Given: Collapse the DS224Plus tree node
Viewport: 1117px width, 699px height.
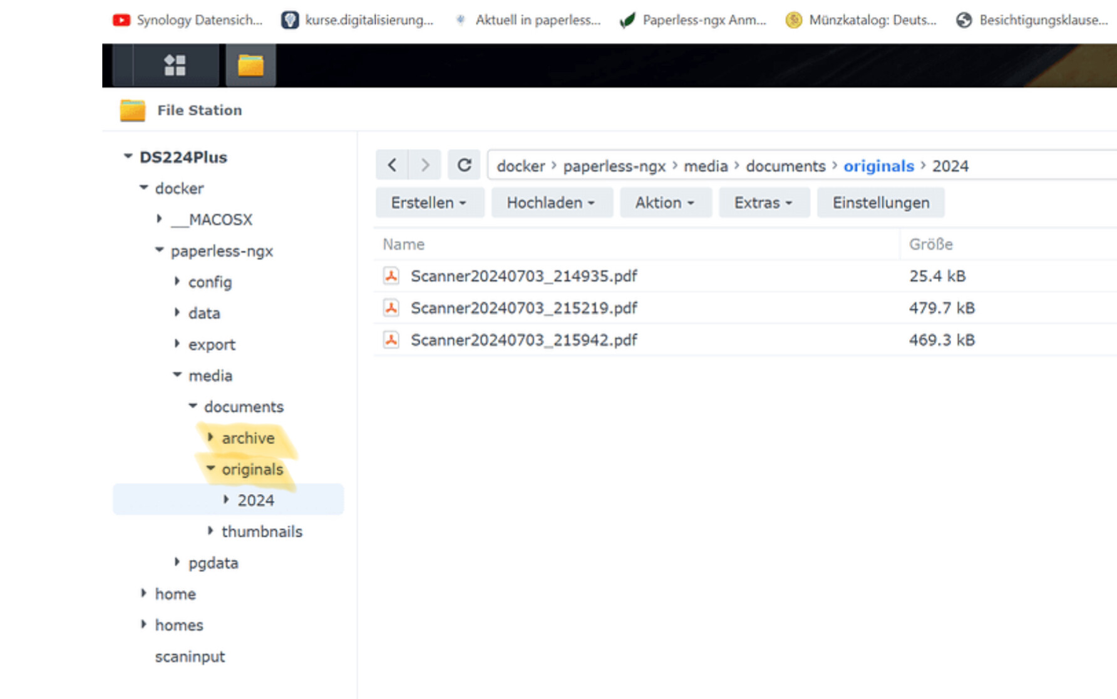Looking at the screenshot, I should click(x=128, y=156).
